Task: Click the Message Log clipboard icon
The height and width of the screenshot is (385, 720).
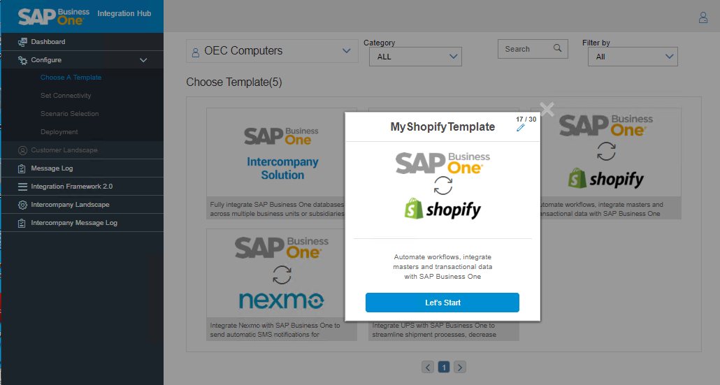Action: 22,168
